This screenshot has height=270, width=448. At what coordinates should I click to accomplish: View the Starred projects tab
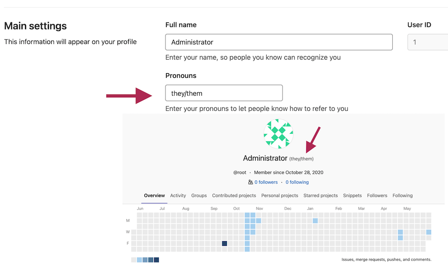pyautogui.click(x=320, y=196)
